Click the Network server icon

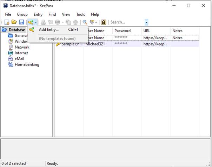pos(11,47)
